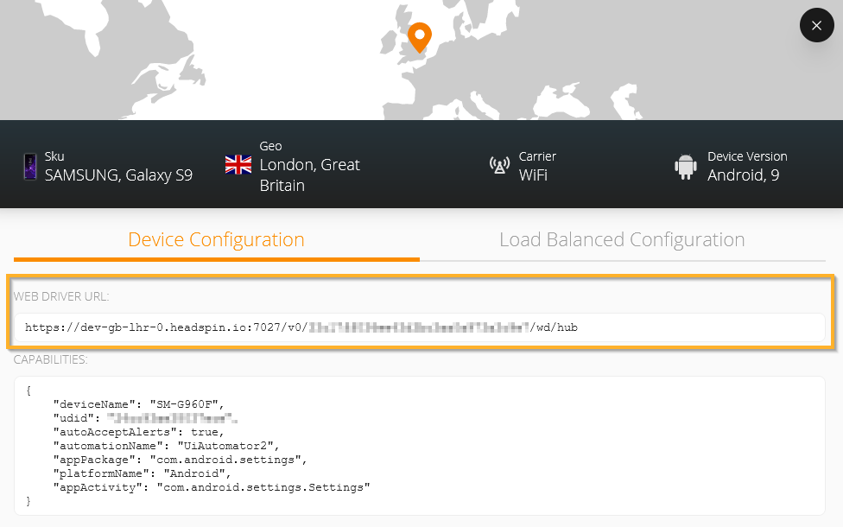This screenshot has width=843, height=527.
Task: Click the "Carrier" label
Action: 537,156
